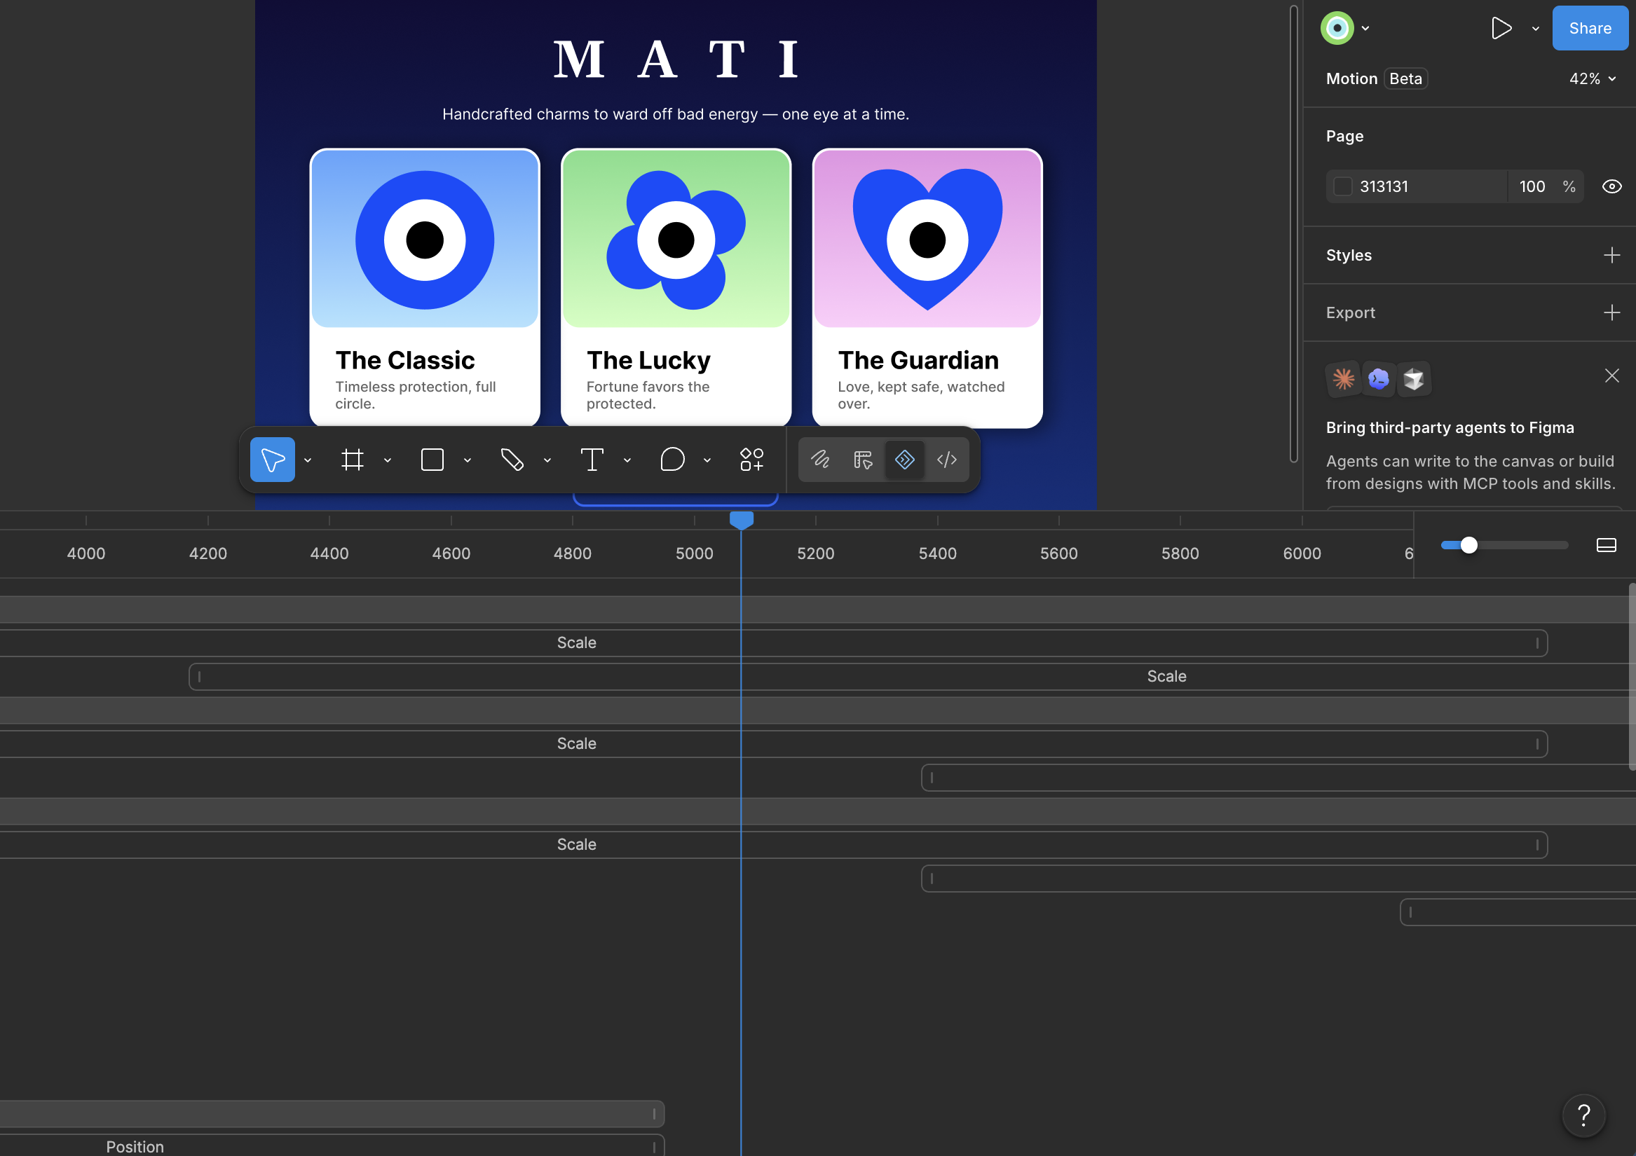The image size is (1636, 1156).
Task: Click the purple agent icon
Action: [x=1378, y=379]
